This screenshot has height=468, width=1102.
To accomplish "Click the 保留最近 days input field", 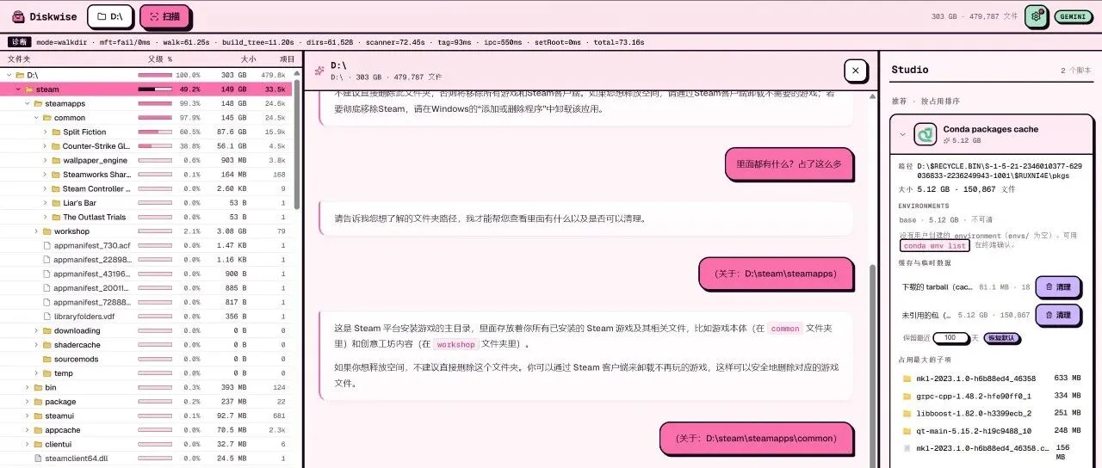I will pos(951,338).
